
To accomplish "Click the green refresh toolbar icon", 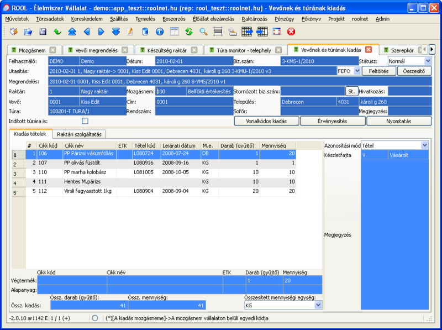I will click(189, 32).
